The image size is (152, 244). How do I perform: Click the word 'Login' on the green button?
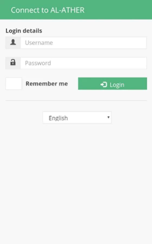pos(117,85)
